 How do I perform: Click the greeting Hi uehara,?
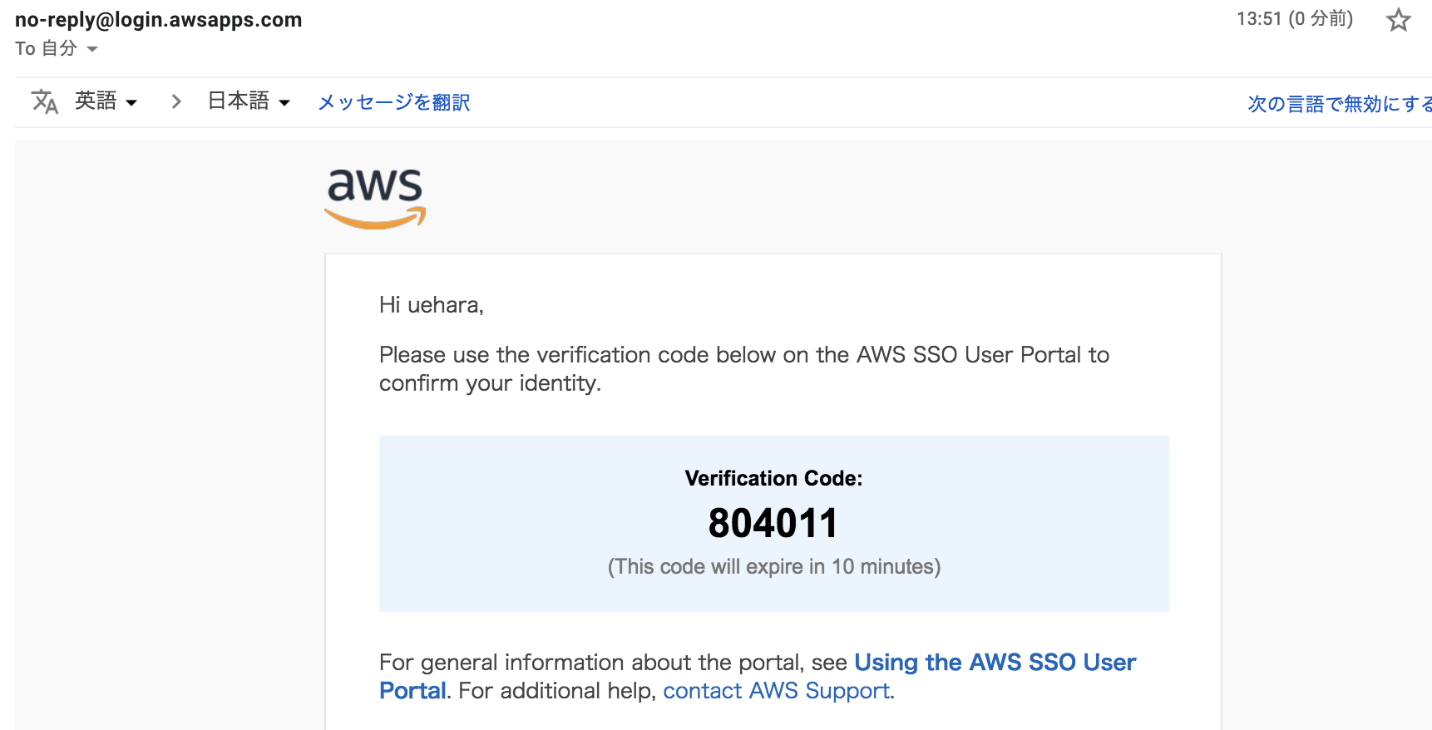432,305
